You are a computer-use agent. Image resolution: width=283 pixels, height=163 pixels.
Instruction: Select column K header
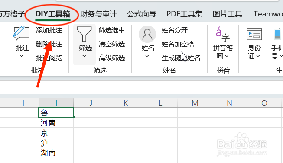tap(125, 103)
